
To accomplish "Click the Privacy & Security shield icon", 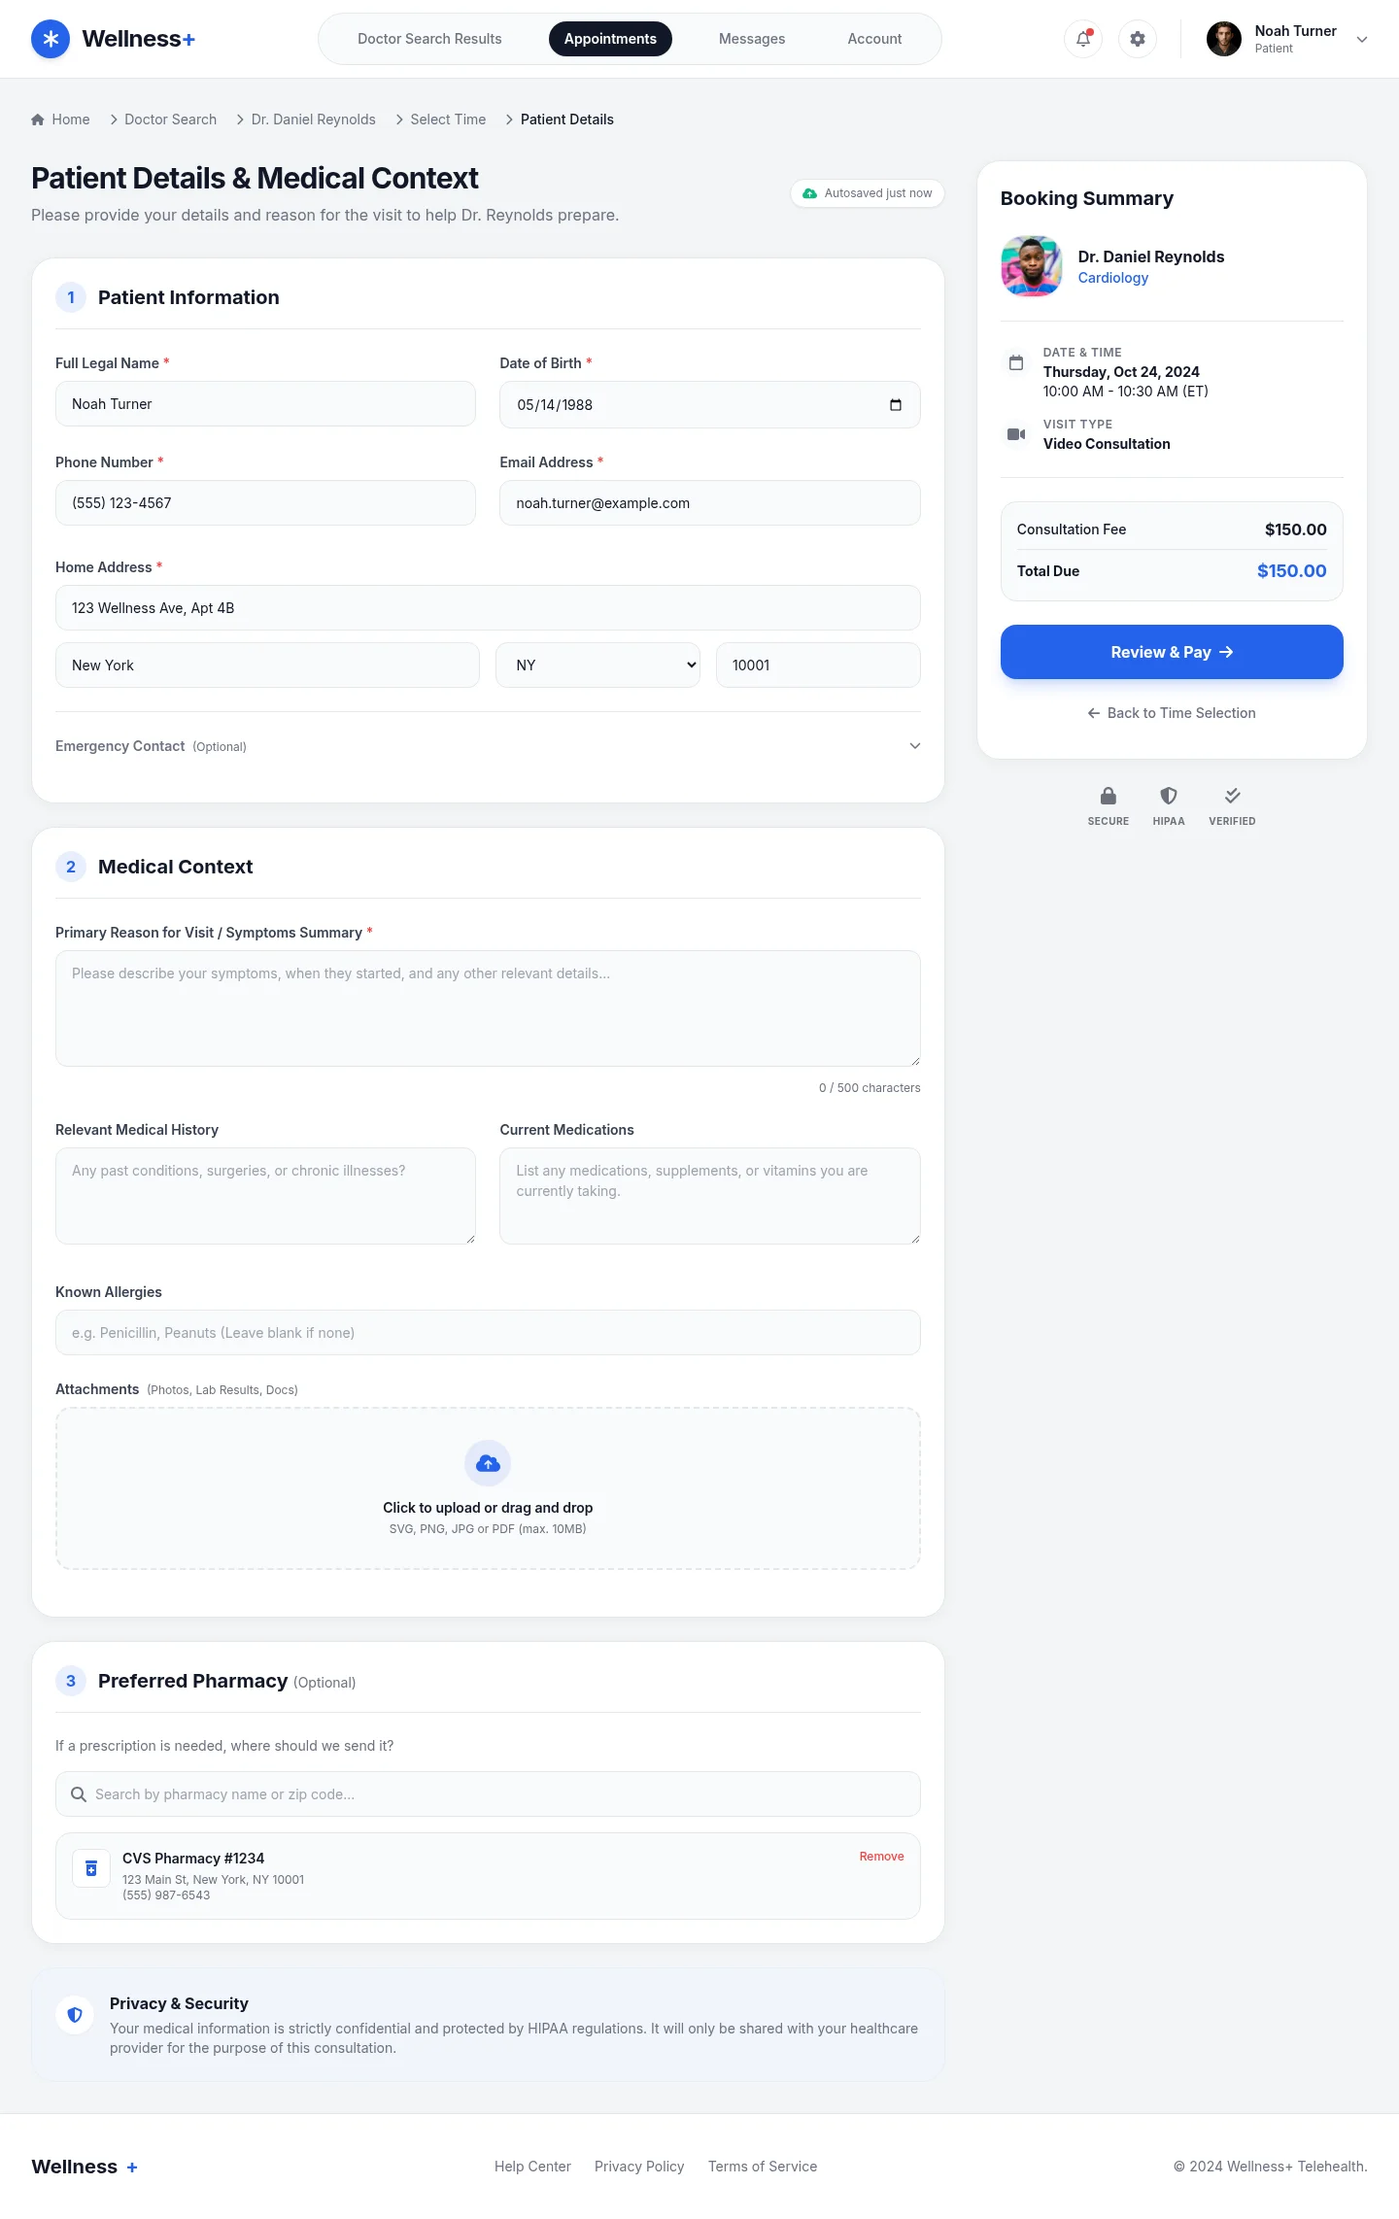I will click(x=75, y=2015).
